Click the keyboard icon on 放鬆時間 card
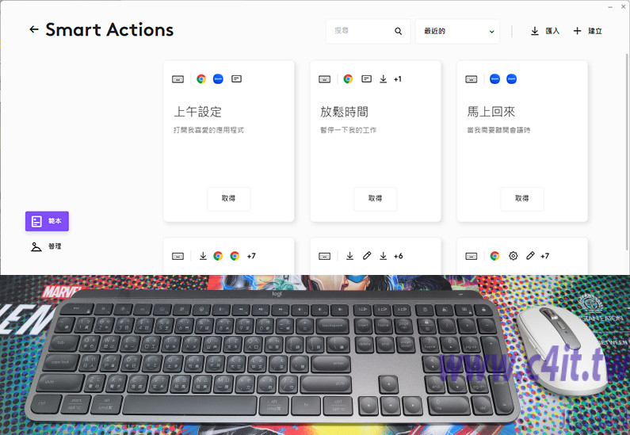 click(325, 79)
